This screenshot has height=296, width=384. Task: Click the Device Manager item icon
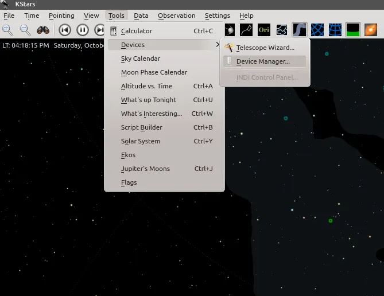(229, 61)
